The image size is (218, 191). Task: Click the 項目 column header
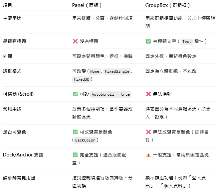pyautogui.click(x=8, y=5)
